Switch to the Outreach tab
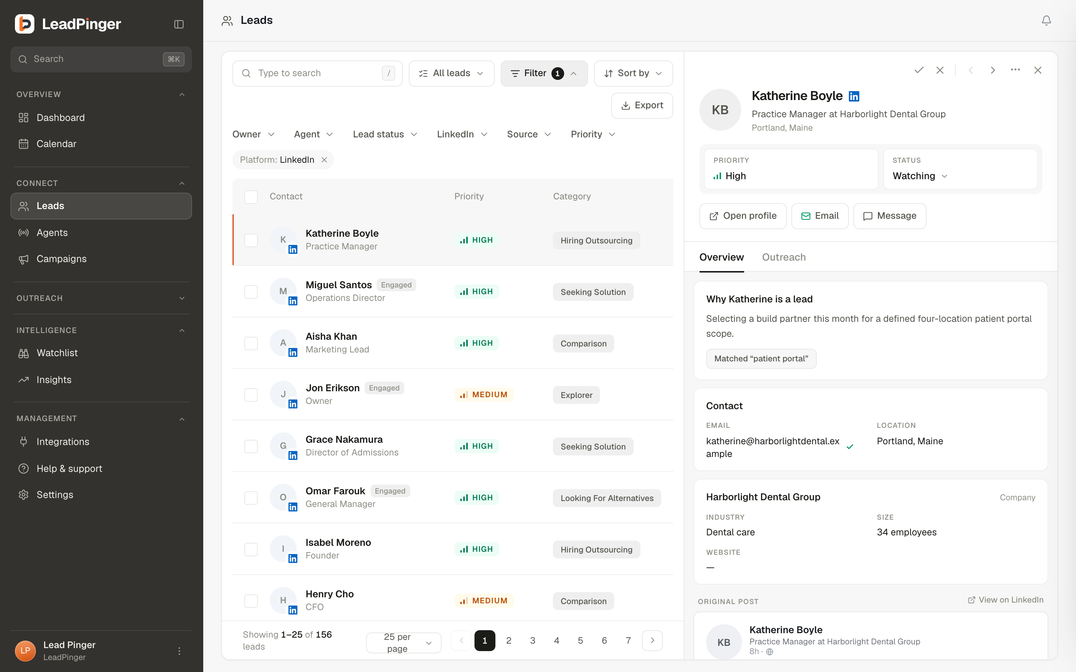This screenshot has height=672, width=1076. 783,257
